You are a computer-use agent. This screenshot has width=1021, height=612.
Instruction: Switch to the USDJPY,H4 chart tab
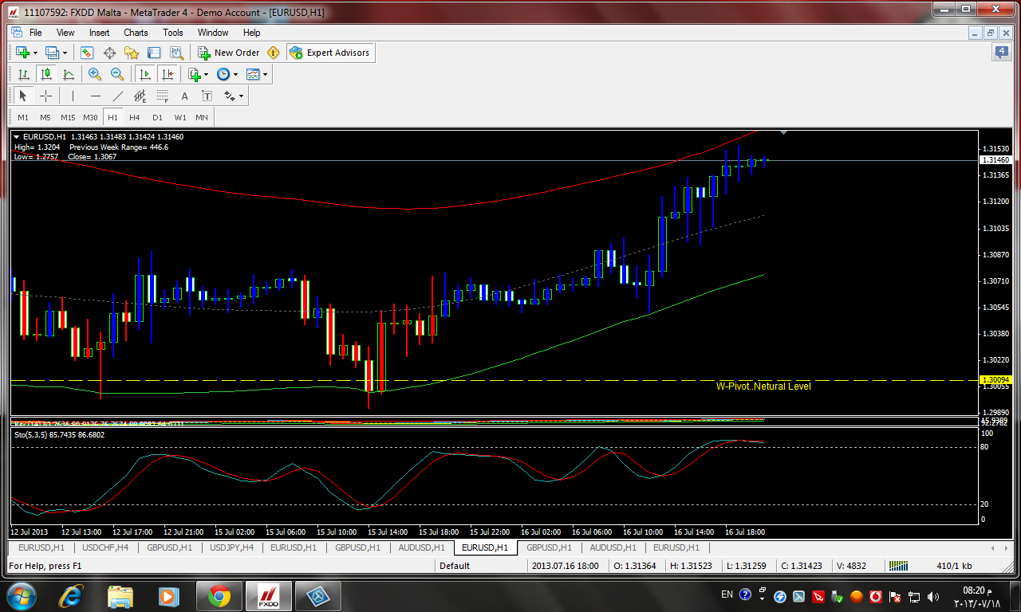tap(231, 547)
